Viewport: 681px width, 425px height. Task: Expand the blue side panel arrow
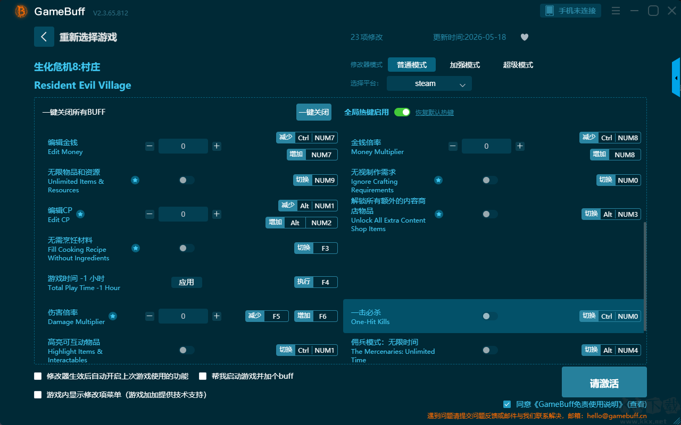pyautogui.click(x=676, y=78)
